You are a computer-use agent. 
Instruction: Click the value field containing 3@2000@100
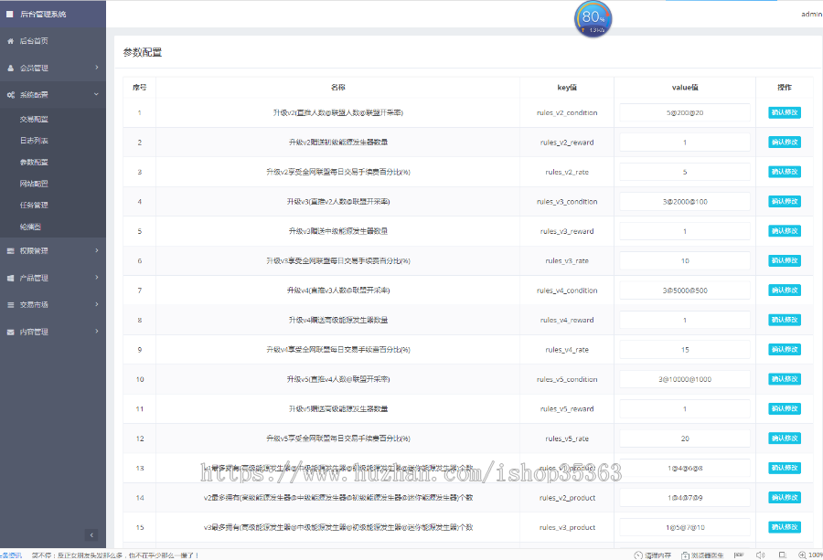point(684,201)
